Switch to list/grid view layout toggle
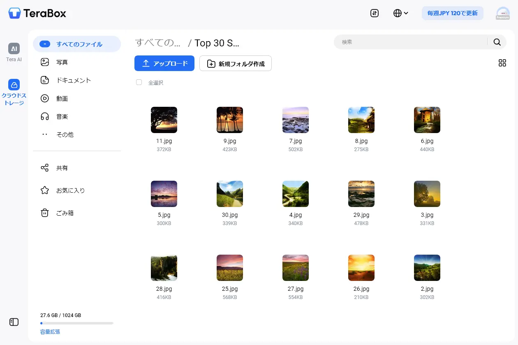The image size is (518, 345). point(502,63)
